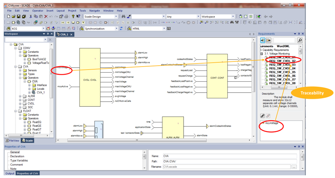
Task: Click the remove link icon in Requirements panel
Action: point(268,116)
